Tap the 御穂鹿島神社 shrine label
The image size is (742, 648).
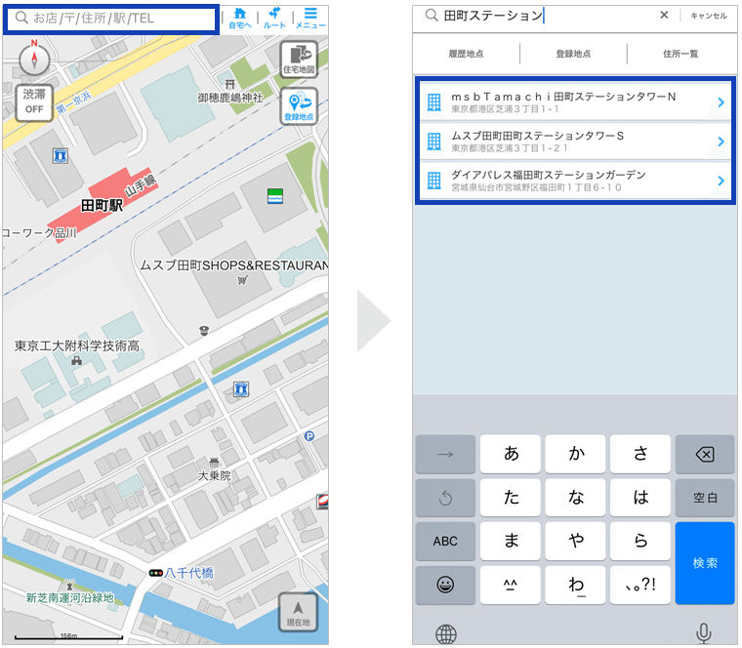[230, 98]
